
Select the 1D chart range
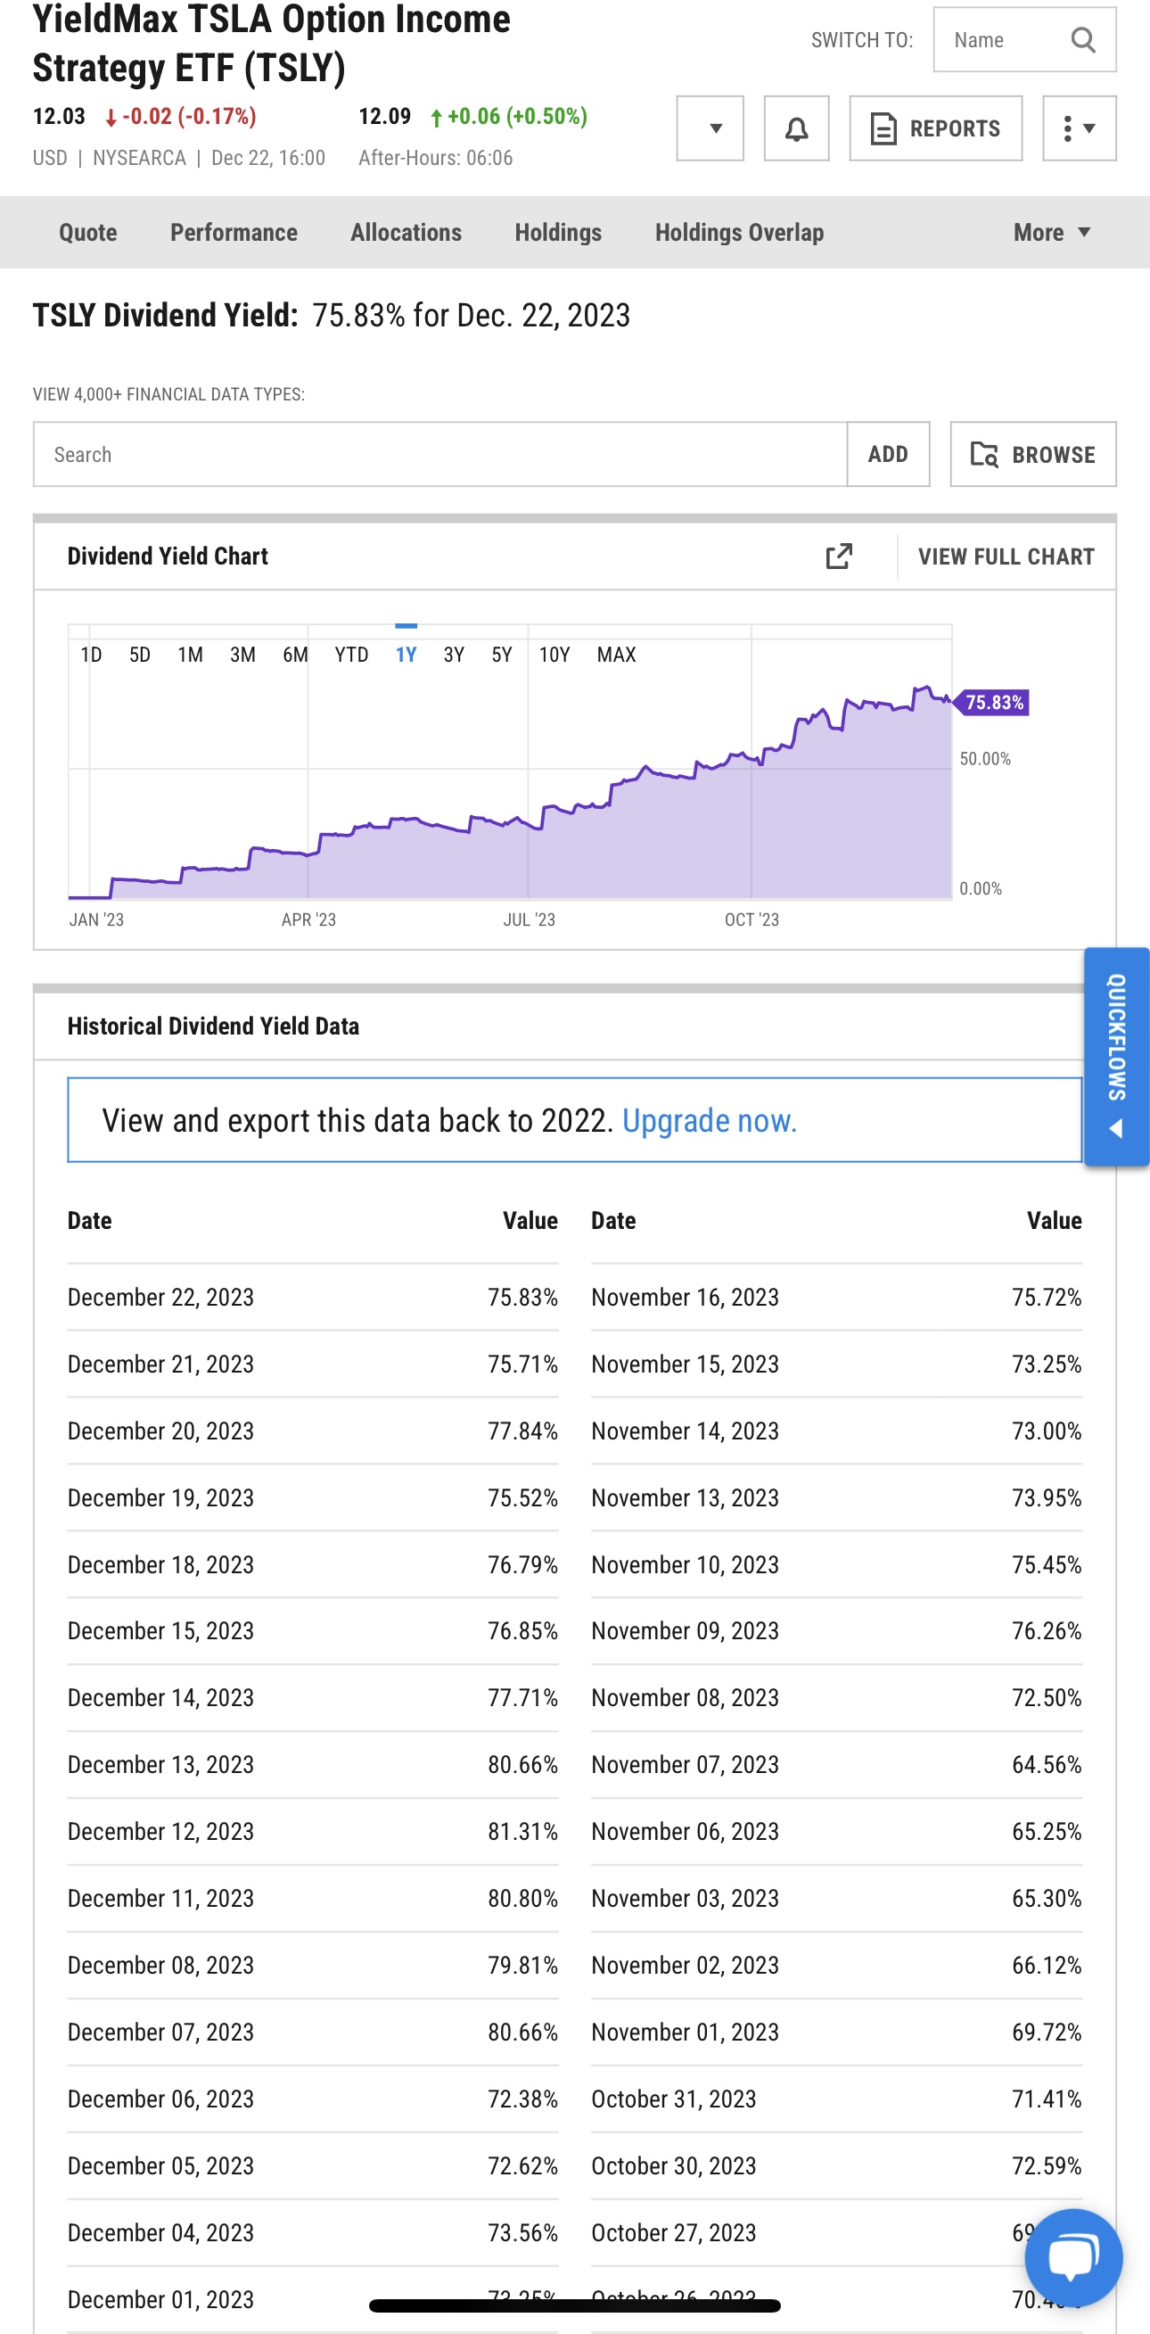pyautogui.click(x=91, y=656)
